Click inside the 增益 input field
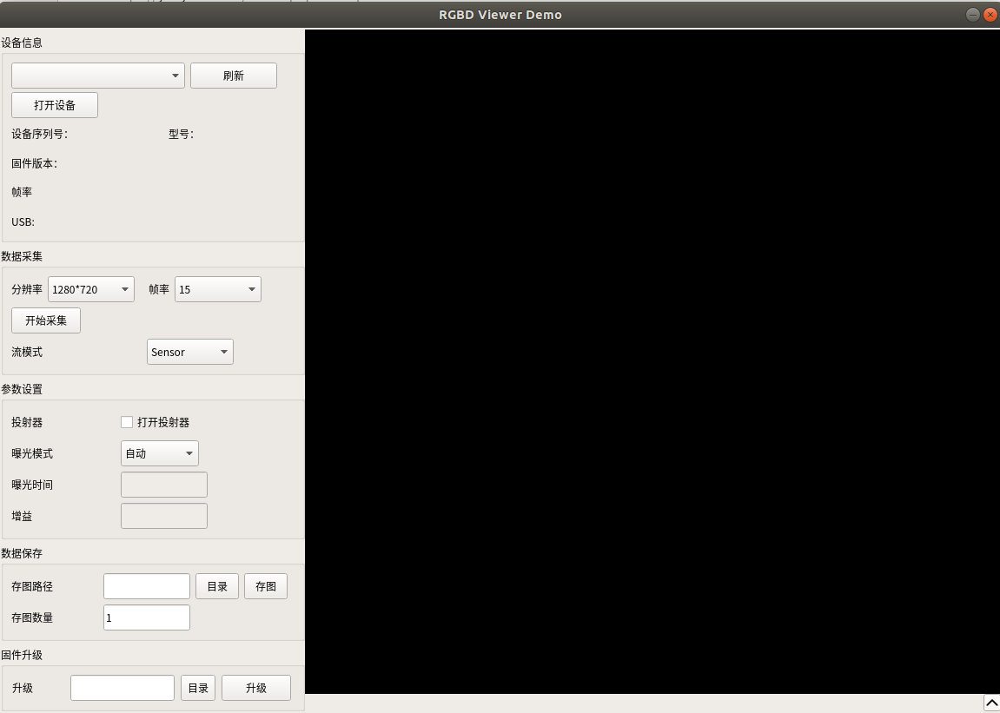The height and width of the screenshot is (713, 1000). coord(163,515)
